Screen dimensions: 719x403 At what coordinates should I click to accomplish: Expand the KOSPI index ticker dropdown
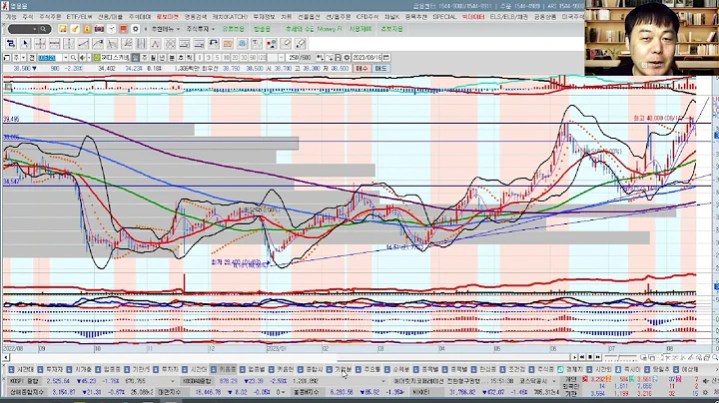point(173,381)
